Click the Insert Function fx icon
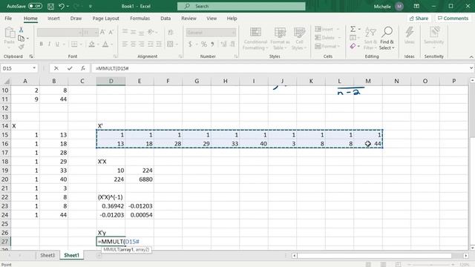The height and width of the screenshot is (267, 475). (x=83, y=68)
